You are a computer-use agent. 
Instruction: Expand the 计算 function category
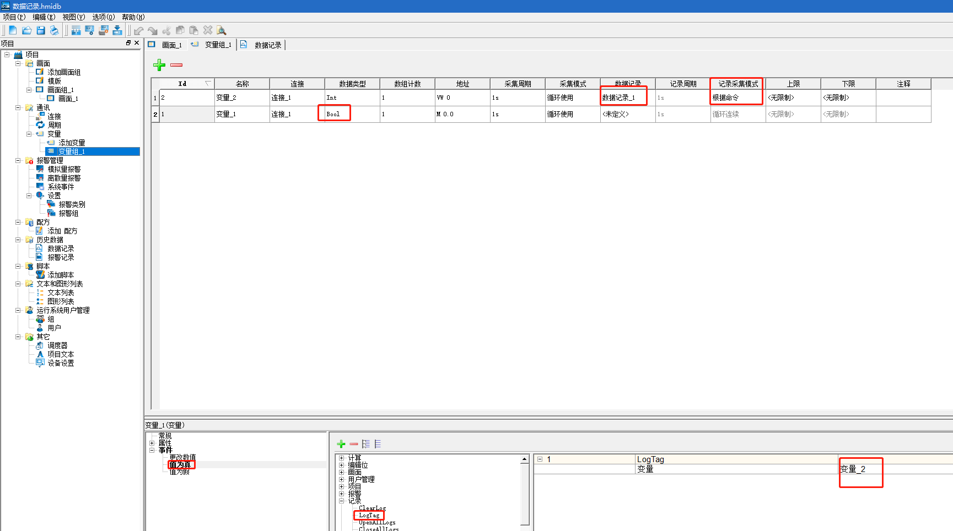tap(342, 458)
